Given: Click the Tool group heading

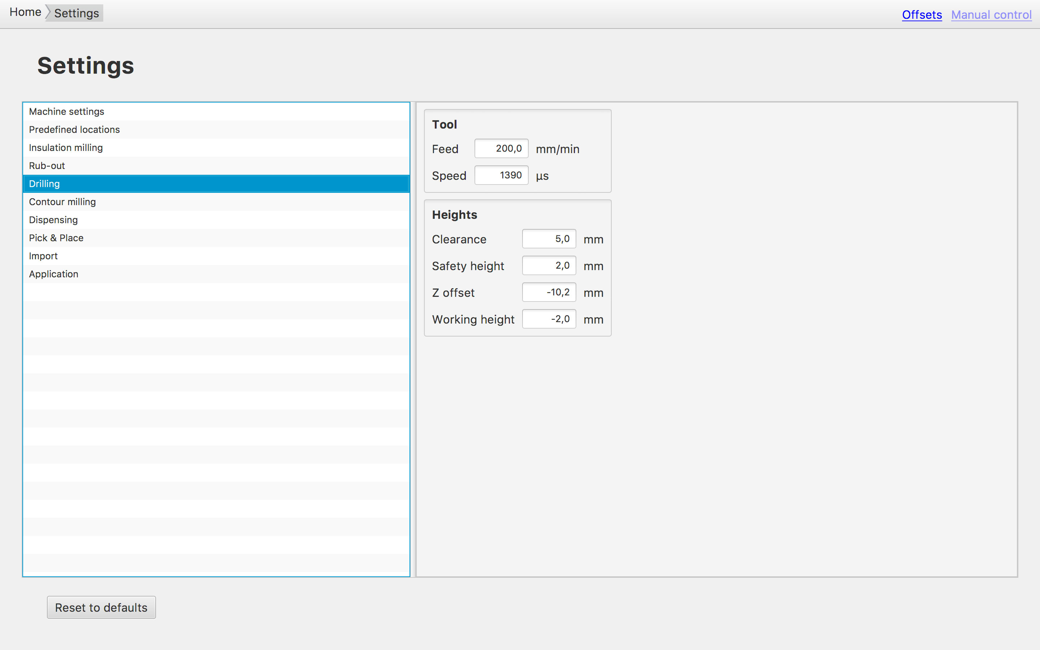Looking at the screenshot, I should coord(445,125).
